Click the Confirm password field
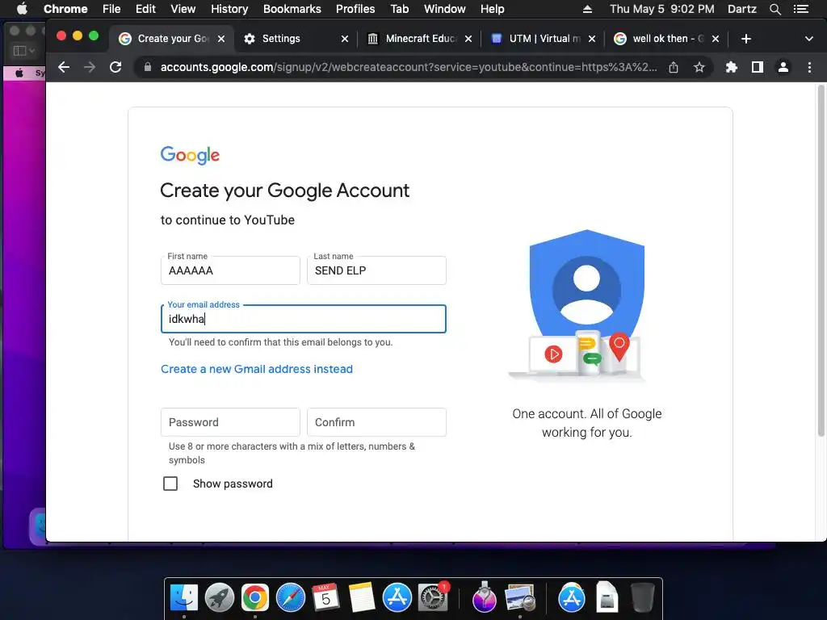 (x=376, y=422)
